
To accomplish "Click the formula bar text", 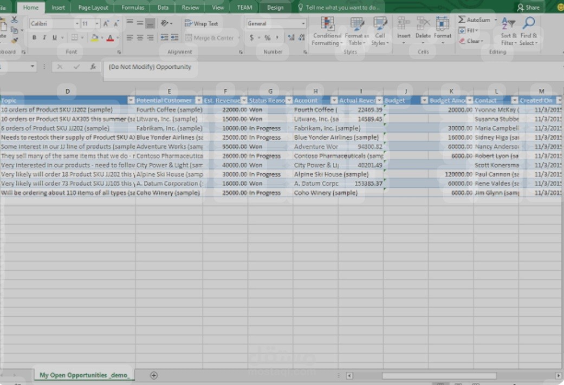I will pos(150,67).
